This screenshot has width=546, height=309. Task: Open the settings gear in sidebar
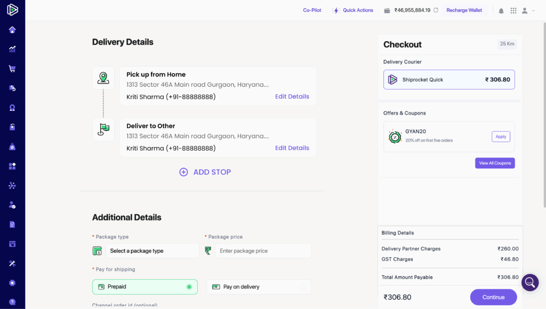tap(12, 283)
